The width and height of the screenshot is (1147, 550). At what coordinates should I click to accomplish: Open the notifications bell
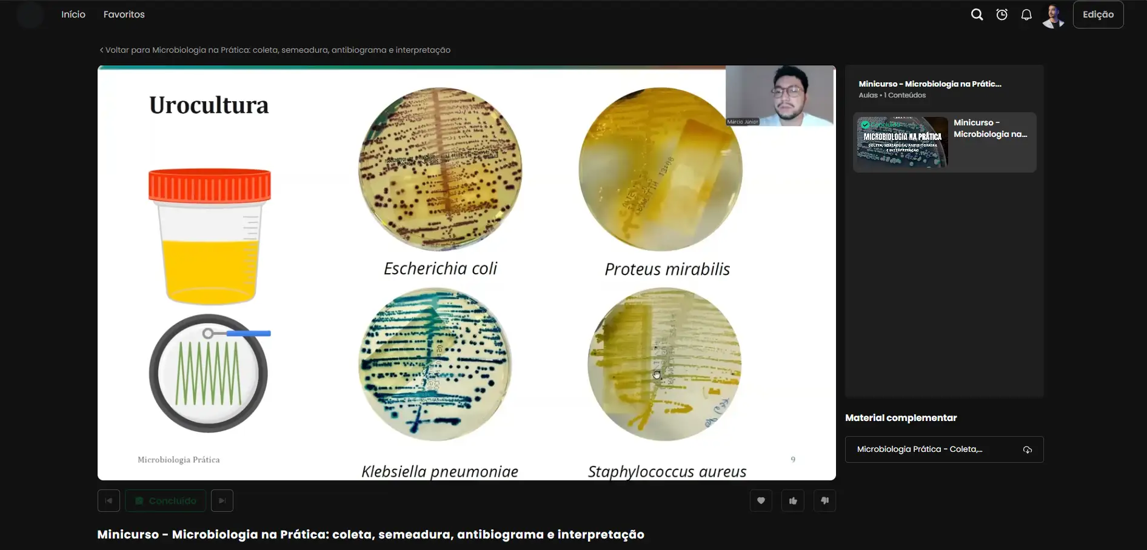tap(1026, 15)
